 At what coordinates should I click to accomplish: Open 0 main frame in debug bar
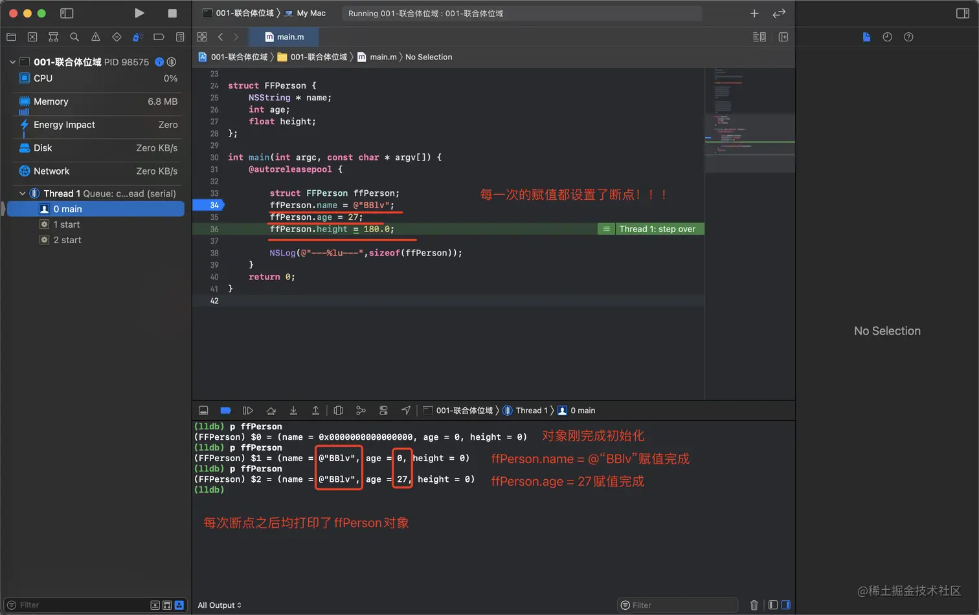coord(576,411)
